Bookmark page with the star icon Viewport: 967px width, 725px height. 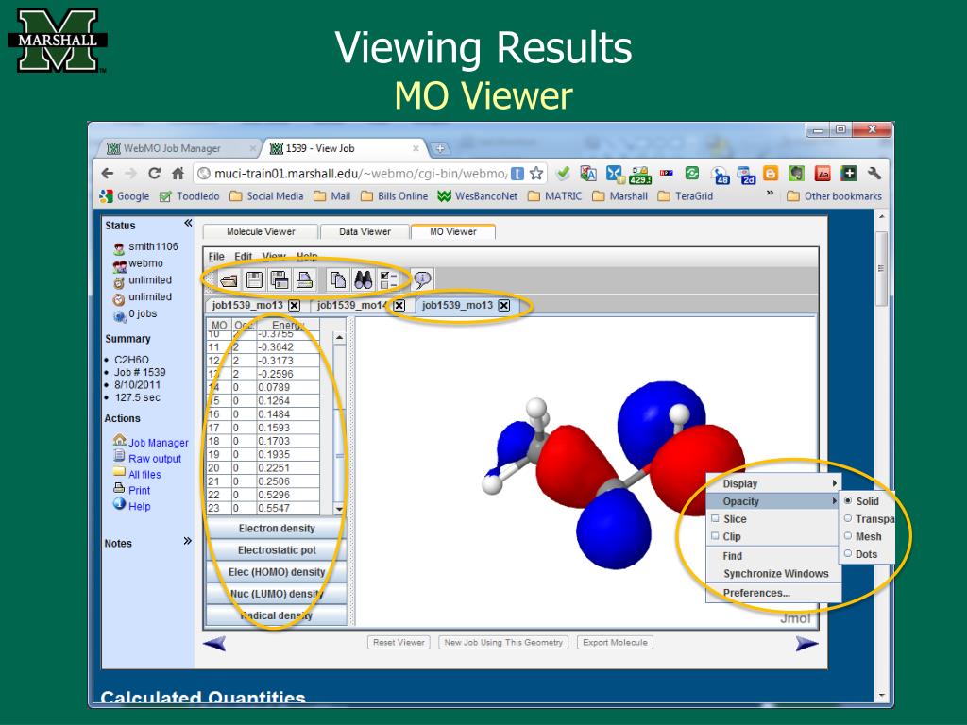click(x=536, y=174)
